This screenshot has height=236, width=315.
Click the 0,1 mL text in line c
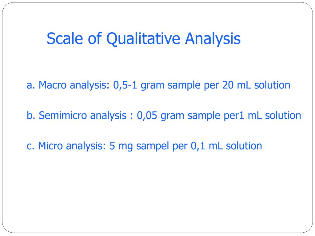[206, 146]
